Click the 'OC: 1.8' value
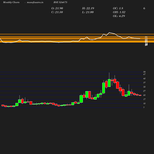The image size is (154, 154). [x=118, y=8]
